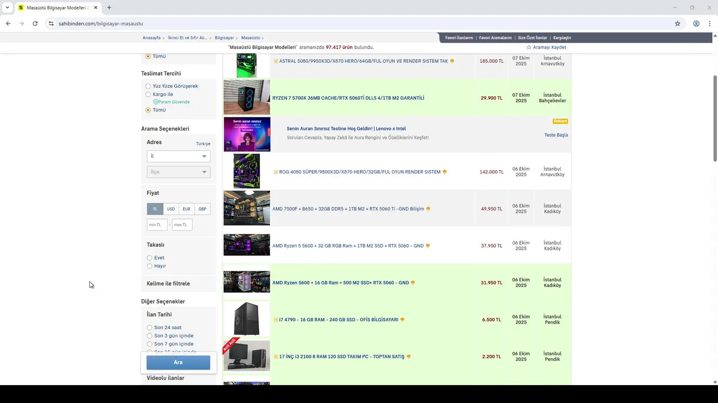Click the badge icon after ROG 4080 SÜPER title
The width and height of the screenshot is (718, 403).
pyautogui.click(x=445, y=172)
